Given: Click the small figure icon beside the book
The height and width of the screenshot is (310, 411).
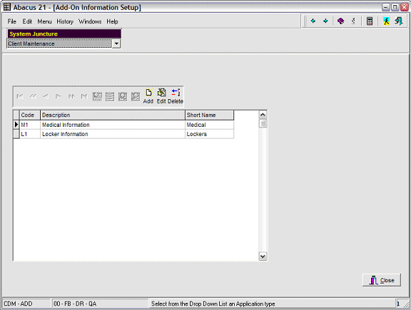Looking at the screenshot, I should pyautogui.click(x=353, y=21).
